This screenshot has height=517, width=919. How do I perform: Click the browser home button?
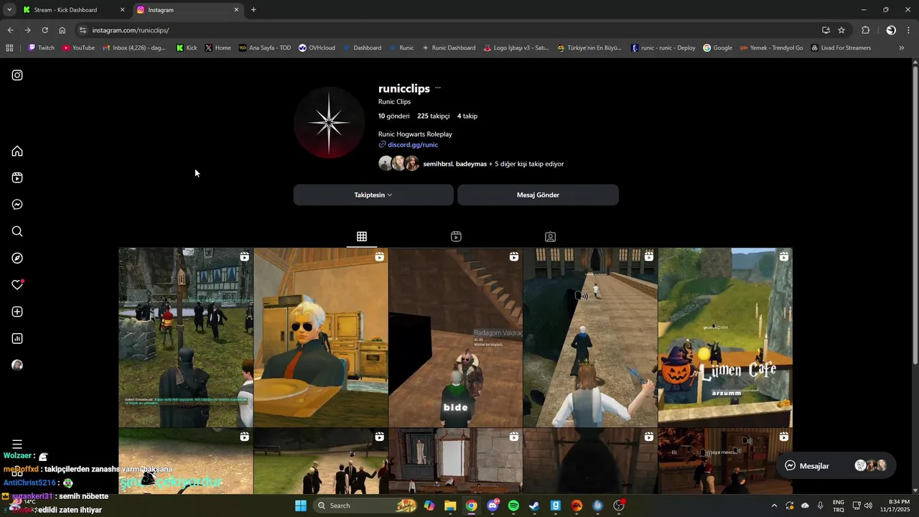pos(62,30)
